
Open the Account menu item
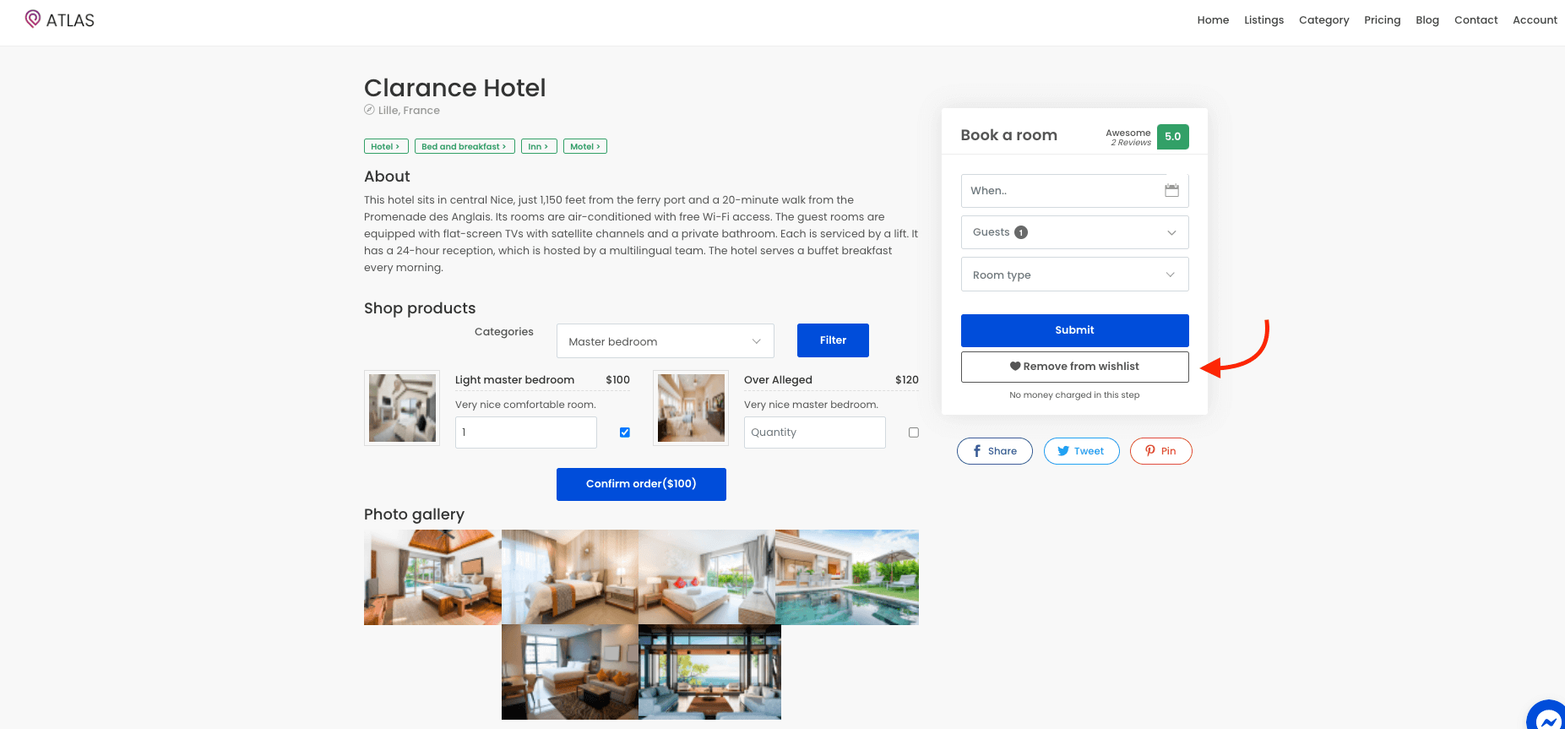click(x=1535, y=20)
